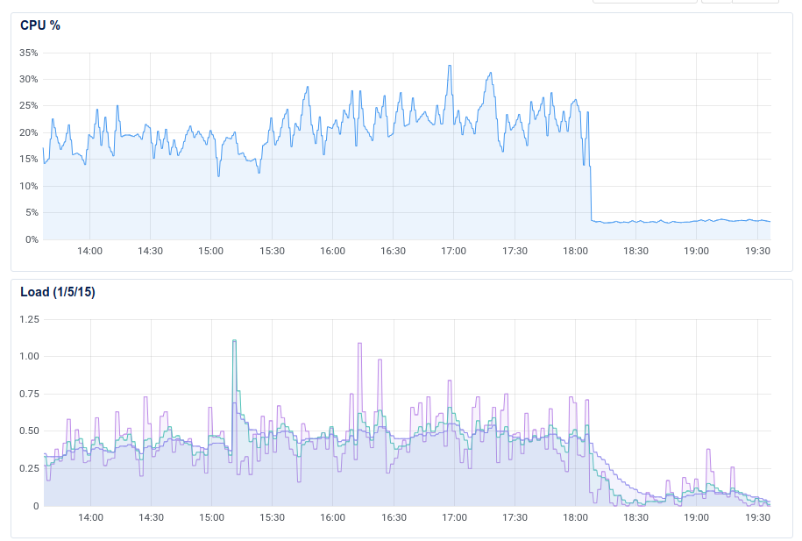Click 18:30 on the Load chart time axis
This screenshot has height=541, width=802.
click(x=635, y=517)
